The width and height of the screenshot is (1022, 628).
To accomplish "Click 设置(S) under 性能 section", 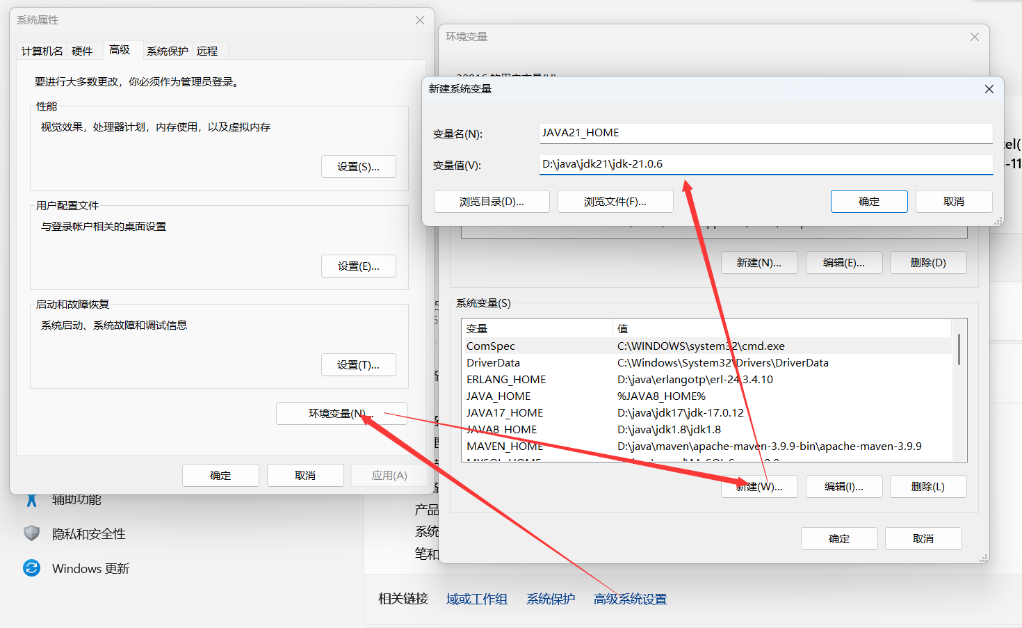I will coord(359,166).
